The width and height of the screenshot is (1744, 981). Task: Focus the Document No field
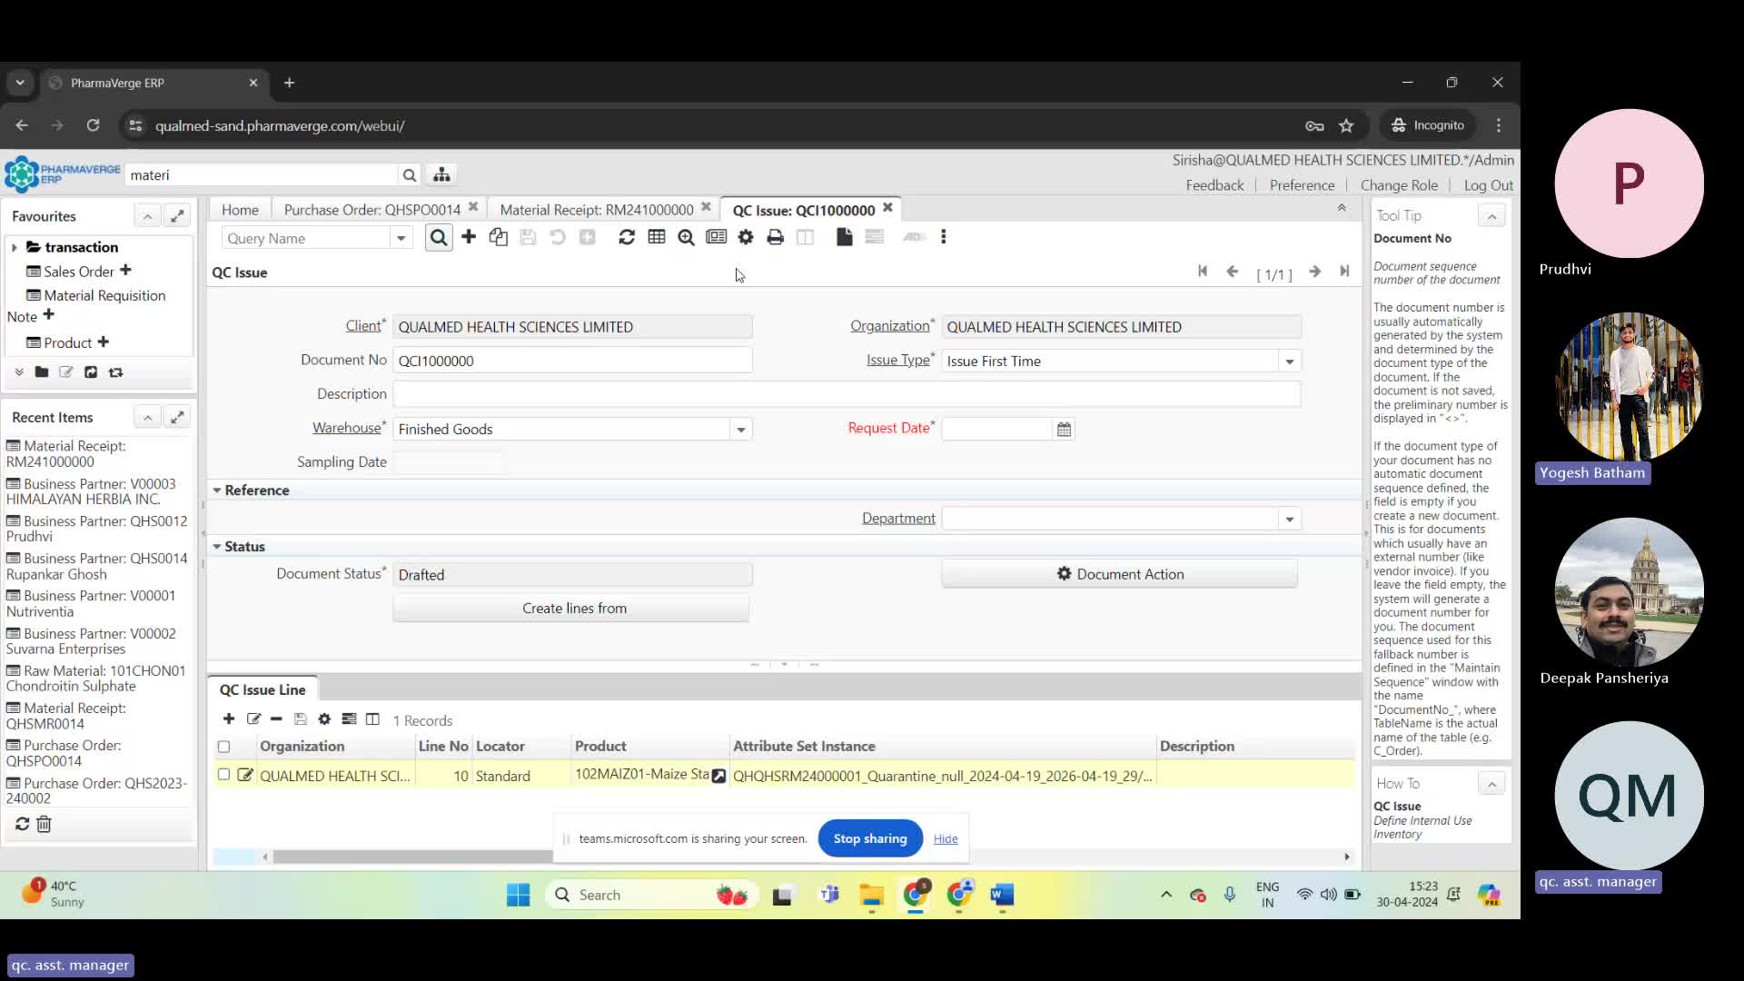[572, 361]
